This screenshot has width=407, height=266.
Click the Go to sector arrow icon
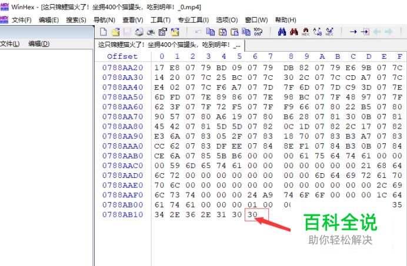(x=365, y=32)
